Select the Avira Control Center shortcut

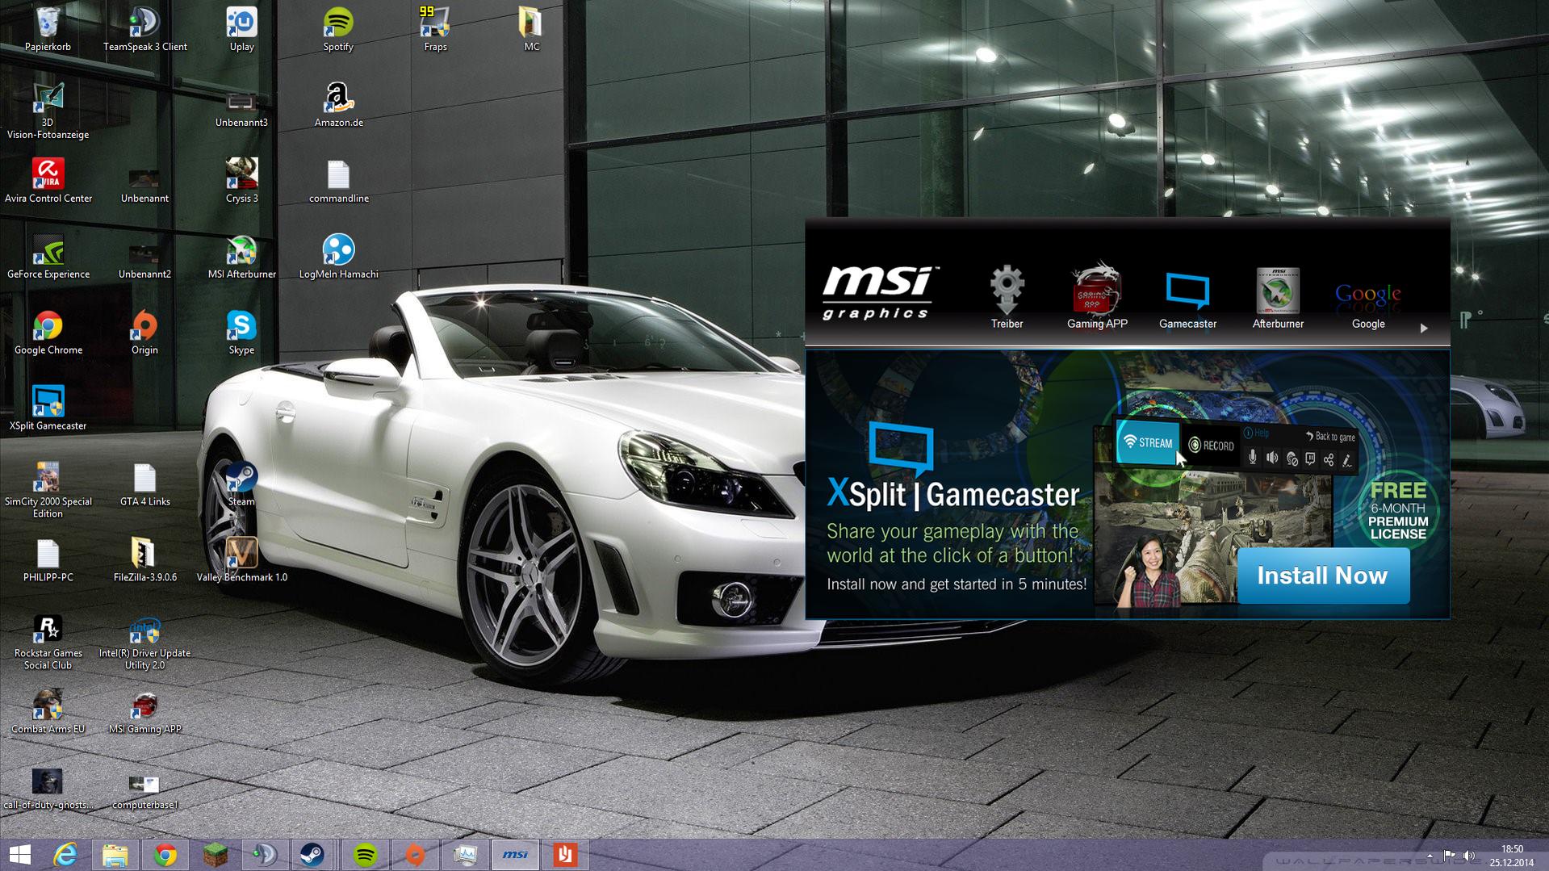point(48,181)
